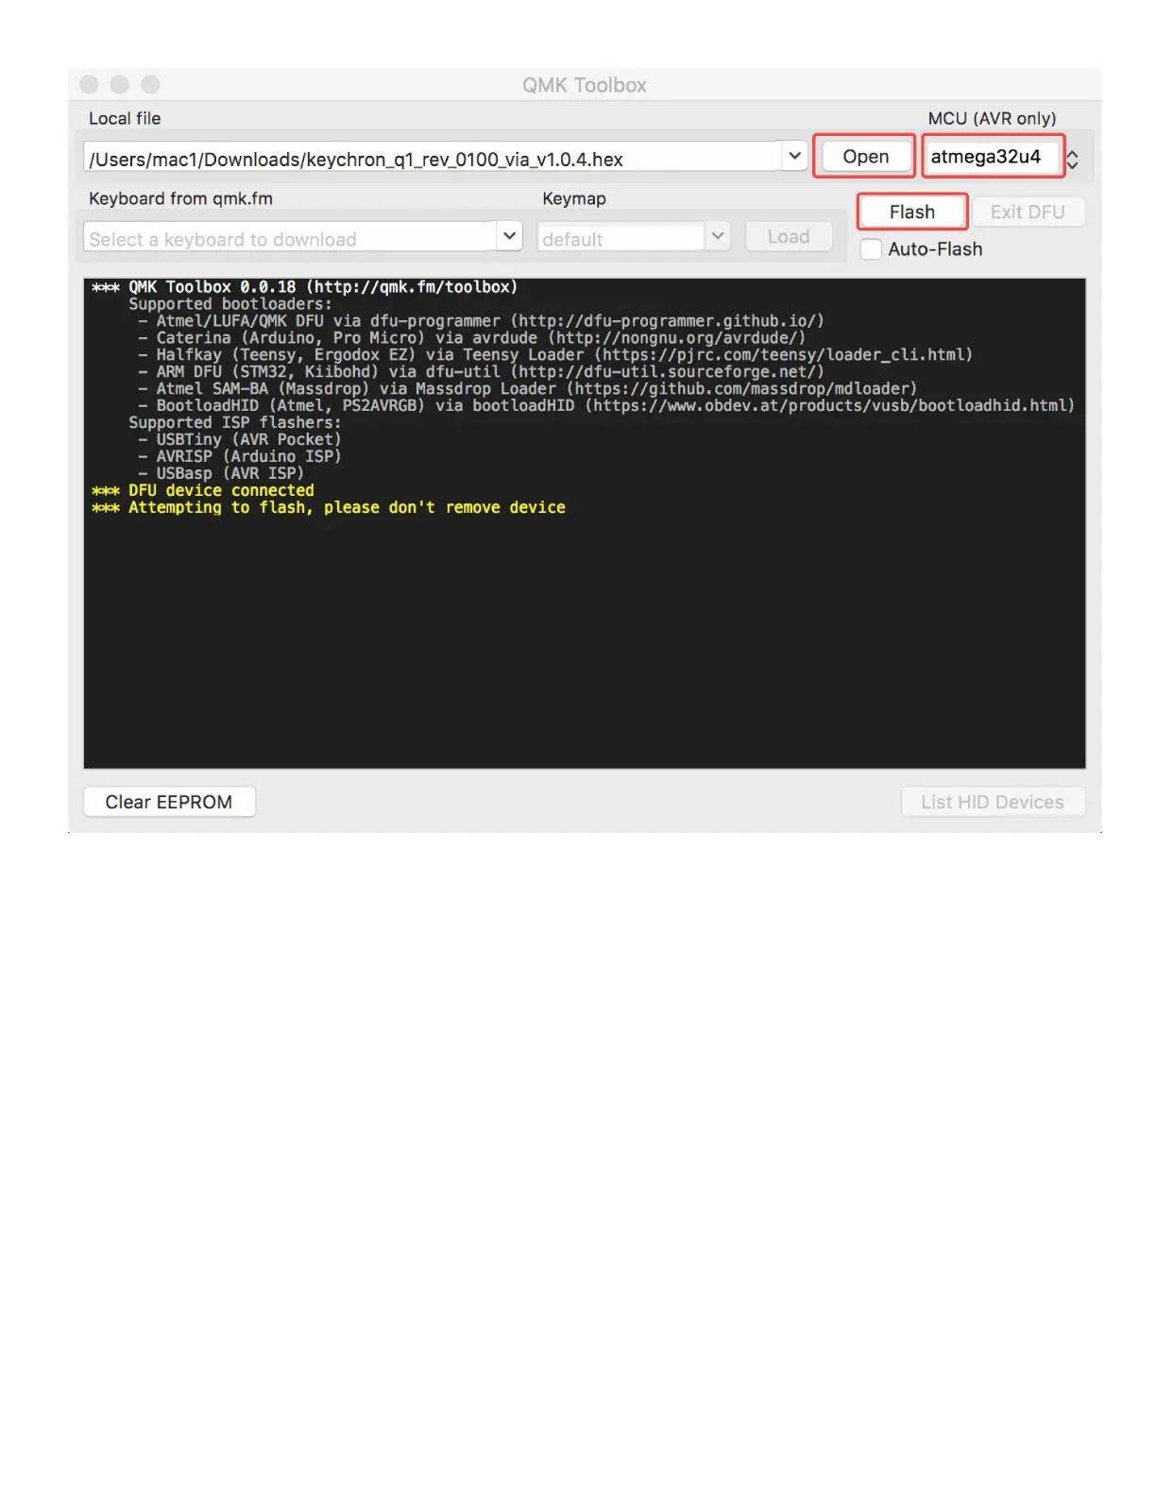Click the Attempting to flash log line

tap(329, 507)
